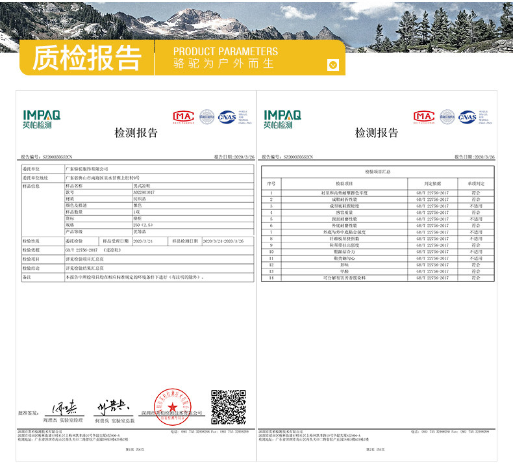Image resolution: width=513 pixels, height=468 pixels.
Task: Click the 异味 item in row 12
Action: pos(345,265)
